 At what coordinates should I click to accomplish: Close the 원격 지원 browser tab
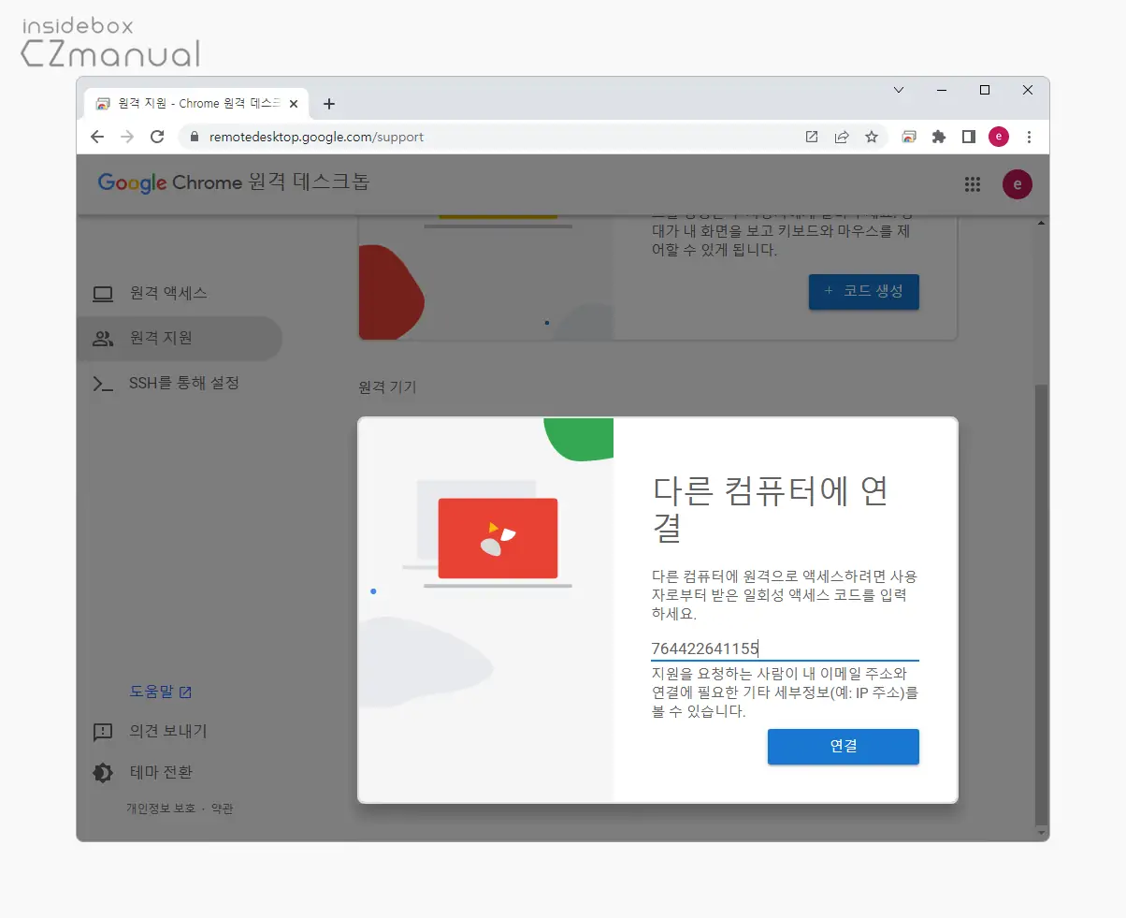click(295, 104)
